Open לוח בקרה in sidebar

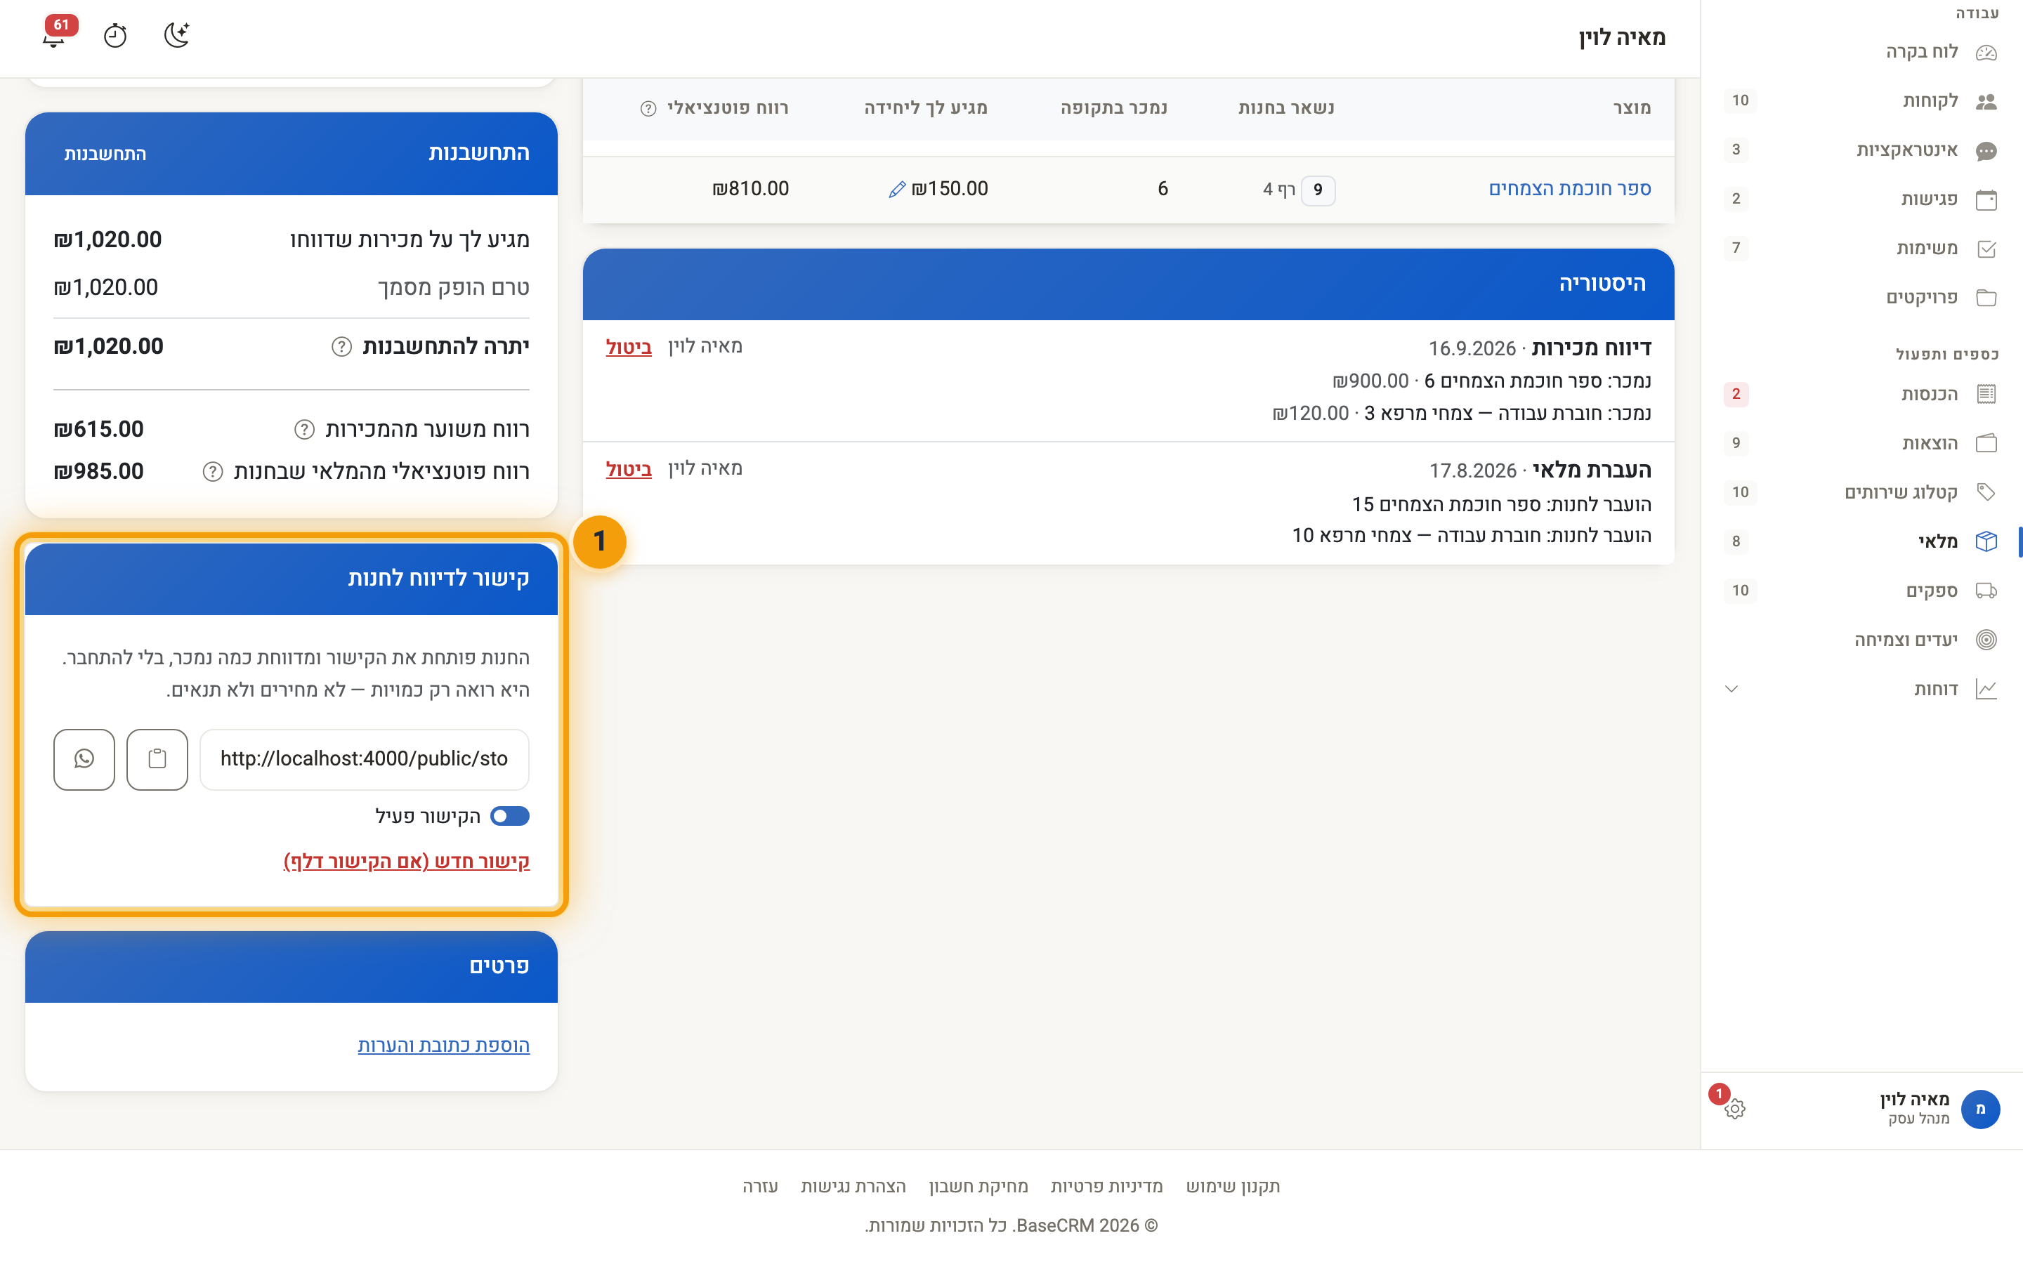click(x=1861, y=52)
